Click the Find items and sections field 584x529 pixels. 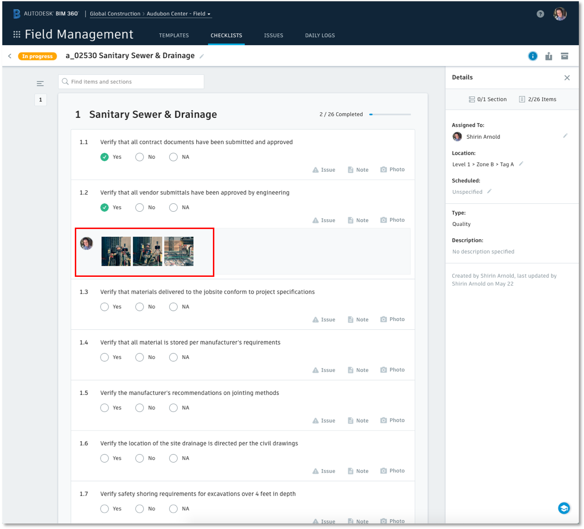(x=131, y=82)
